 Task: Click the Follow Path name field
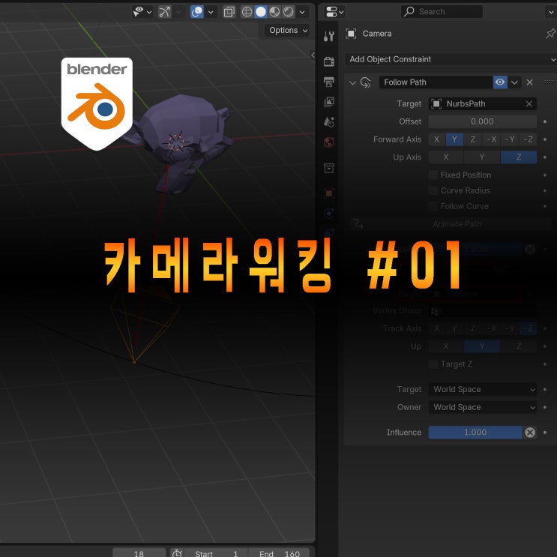coord(436,82)
